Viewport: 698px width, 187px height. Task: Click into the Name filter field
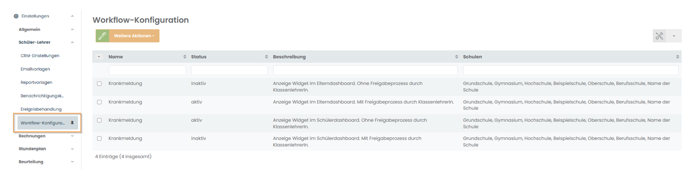[x=147, y=70]
